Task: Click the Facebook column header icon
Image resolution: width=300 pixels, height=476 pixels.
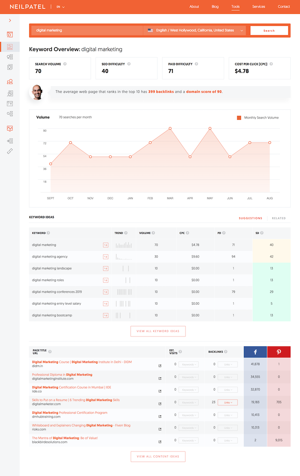Action: tap(255, 352)
